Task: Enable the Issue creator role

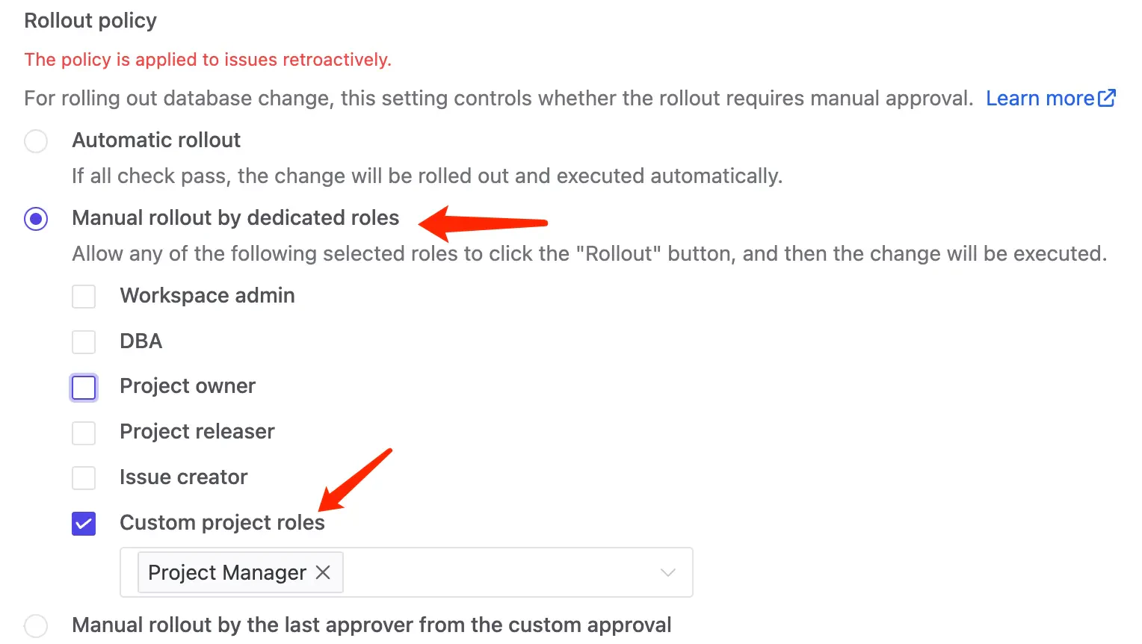Action: coord(84,478)
